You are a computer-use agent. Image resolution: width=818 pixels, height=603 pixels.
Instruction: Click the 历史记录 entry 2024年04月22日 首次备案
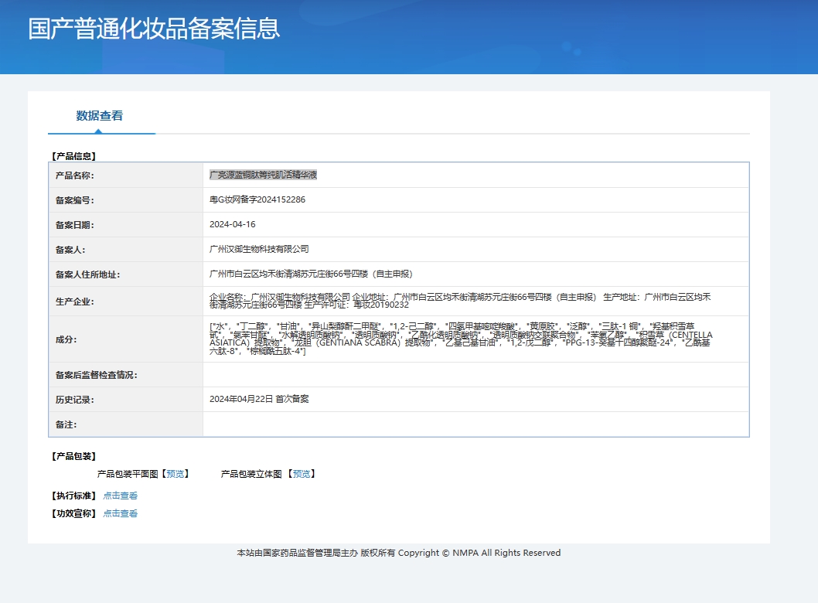point(259,399)
